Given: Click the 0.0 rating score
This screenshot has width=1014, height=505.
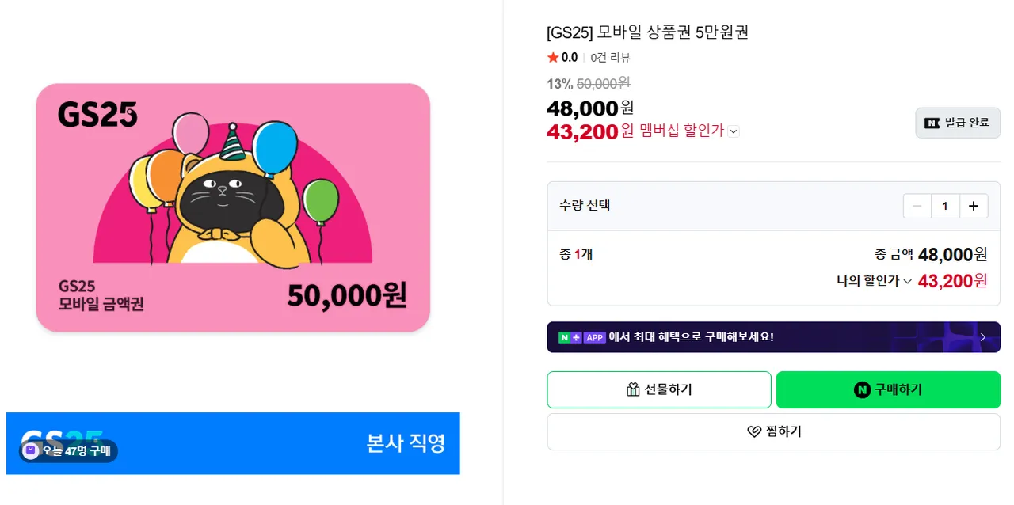Looking at the screenshot, I should 570,57.
